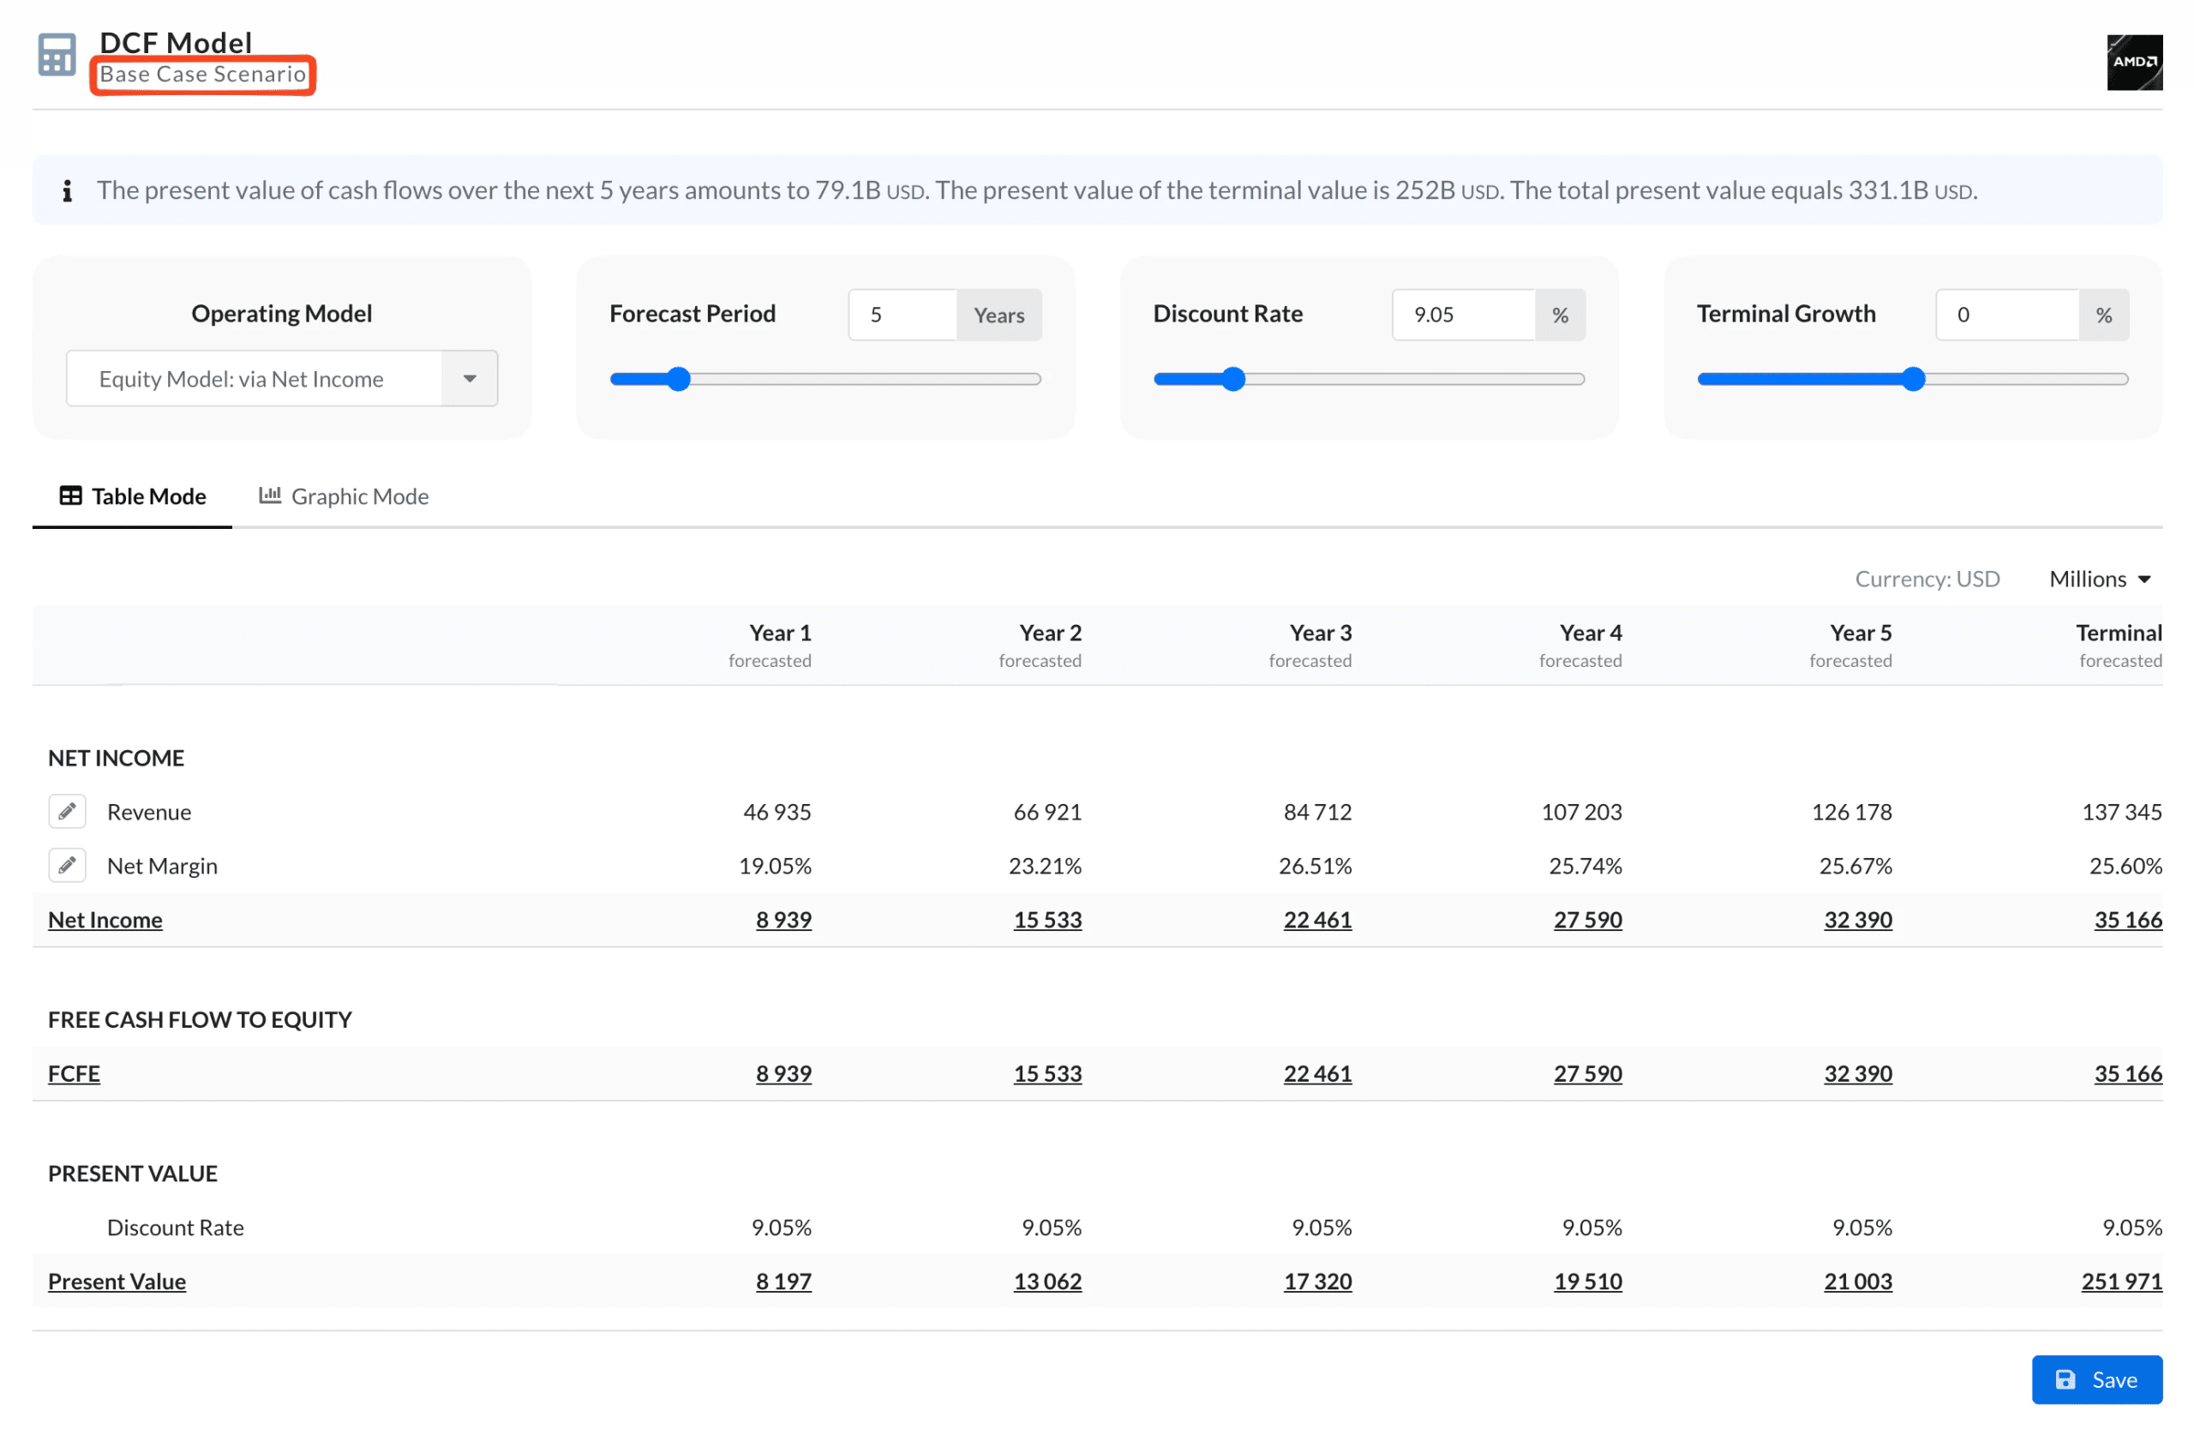2194x1429 pixels.
Task: Expand the Millions units dropdown
Action: coord(2099,579)
